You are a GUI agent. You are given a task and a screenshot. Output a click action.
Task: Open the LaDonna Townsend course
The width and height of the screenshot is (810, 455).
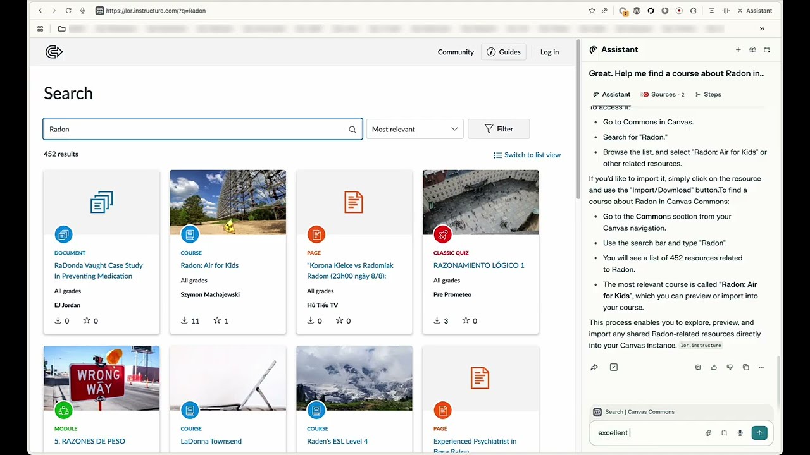[211, 441]
